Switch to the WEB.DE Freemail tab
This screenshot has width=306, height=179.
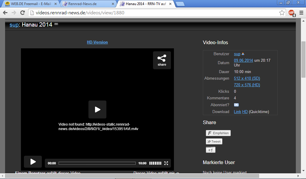coord(29,4)
